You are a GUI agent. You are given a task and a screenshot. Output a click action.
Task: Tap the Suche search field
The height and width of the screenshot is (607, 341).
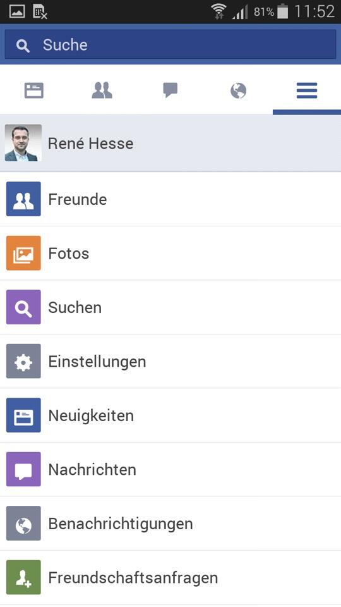tap(170, 44)
